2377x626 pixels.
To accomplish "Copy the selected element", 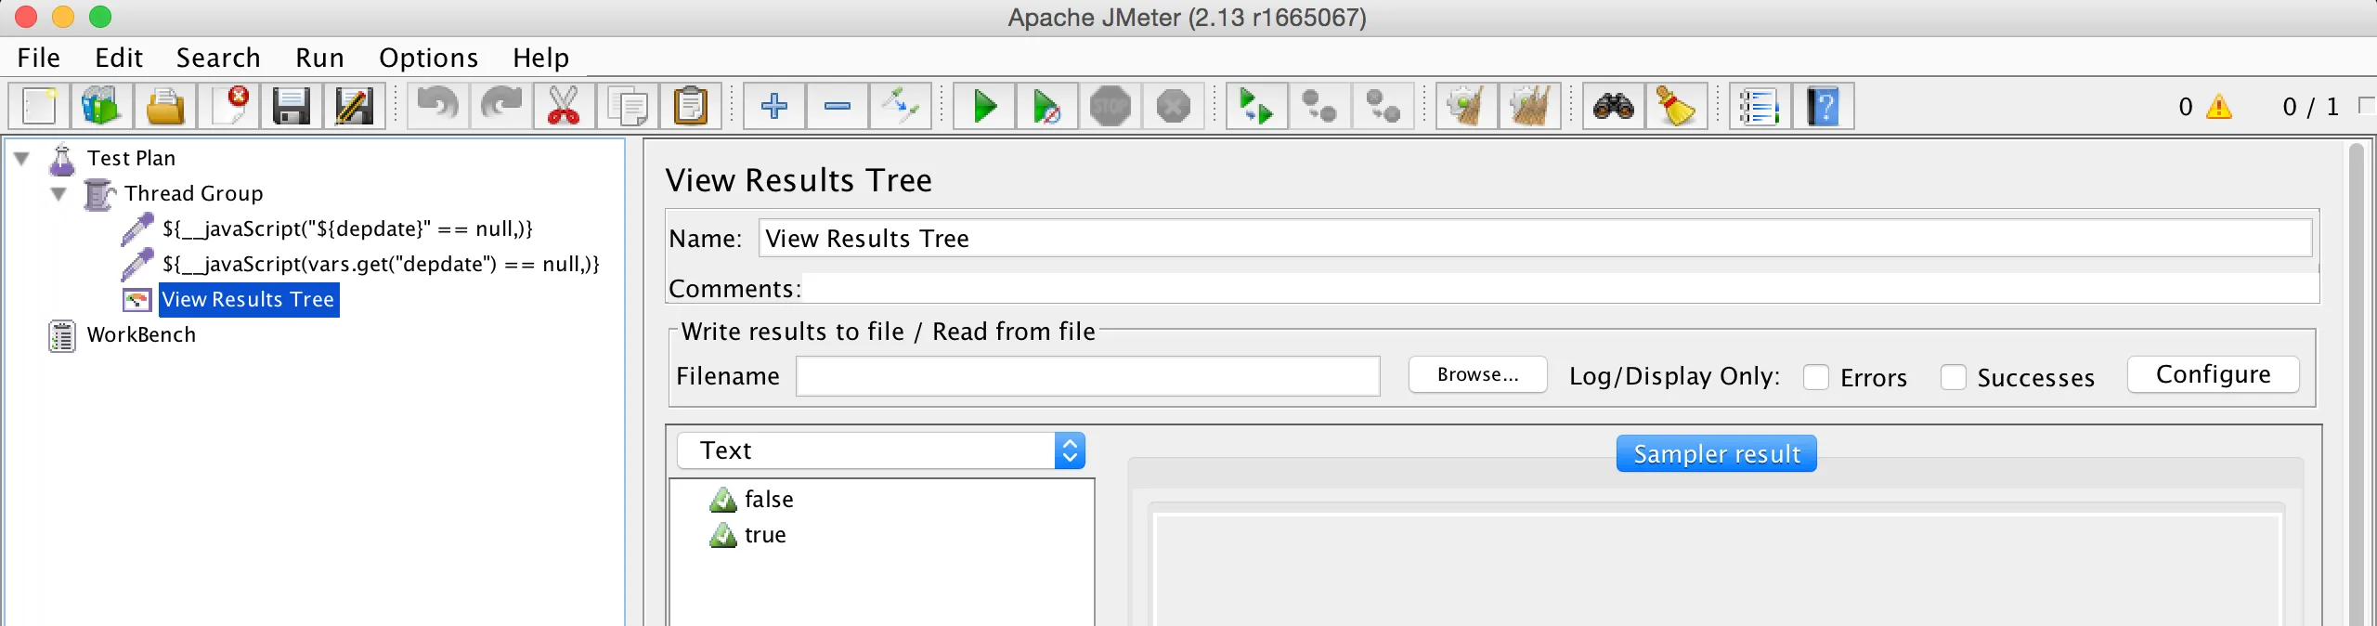I will point(628,106).
